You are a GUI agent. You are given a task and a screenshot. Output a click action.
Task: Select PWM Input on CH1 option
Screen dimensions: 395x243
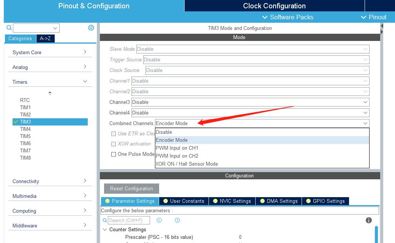262,148
